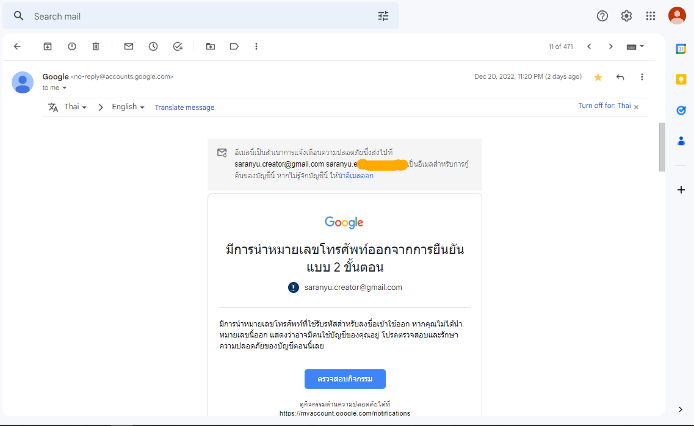Click the 11 of 471 counter

click(561, 46)
